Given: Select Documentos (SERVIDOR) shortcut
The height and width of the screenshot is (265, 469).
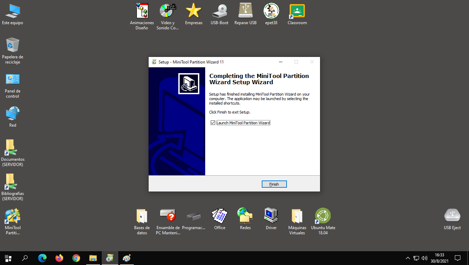Looking at the screenshot, I should pyautogui.click(x=13, y=153).
